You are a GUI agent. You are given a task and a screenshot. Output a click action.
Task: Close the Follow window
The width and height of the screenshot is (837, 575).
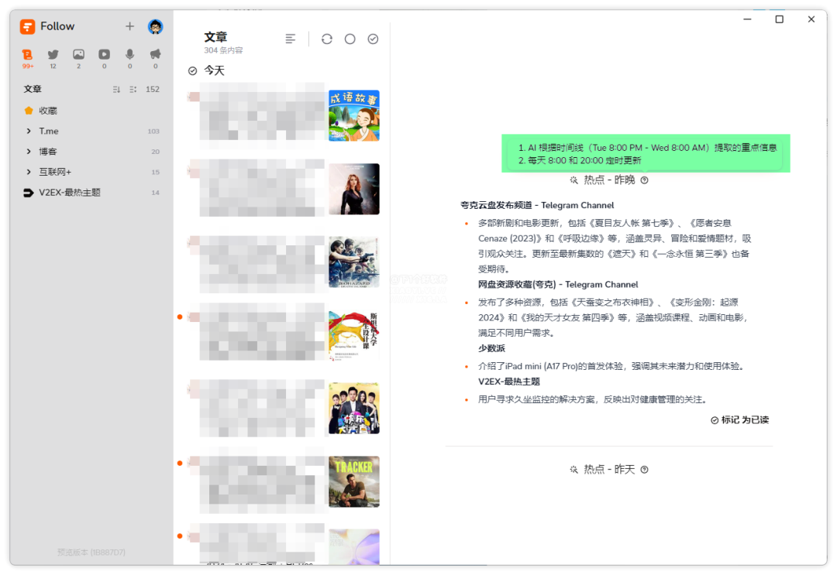point(811,19)
